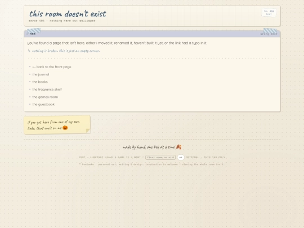Image resolution: width=304 pixels, height=228 pixels.
Task: Open the books link
Action: click(40, 82)
